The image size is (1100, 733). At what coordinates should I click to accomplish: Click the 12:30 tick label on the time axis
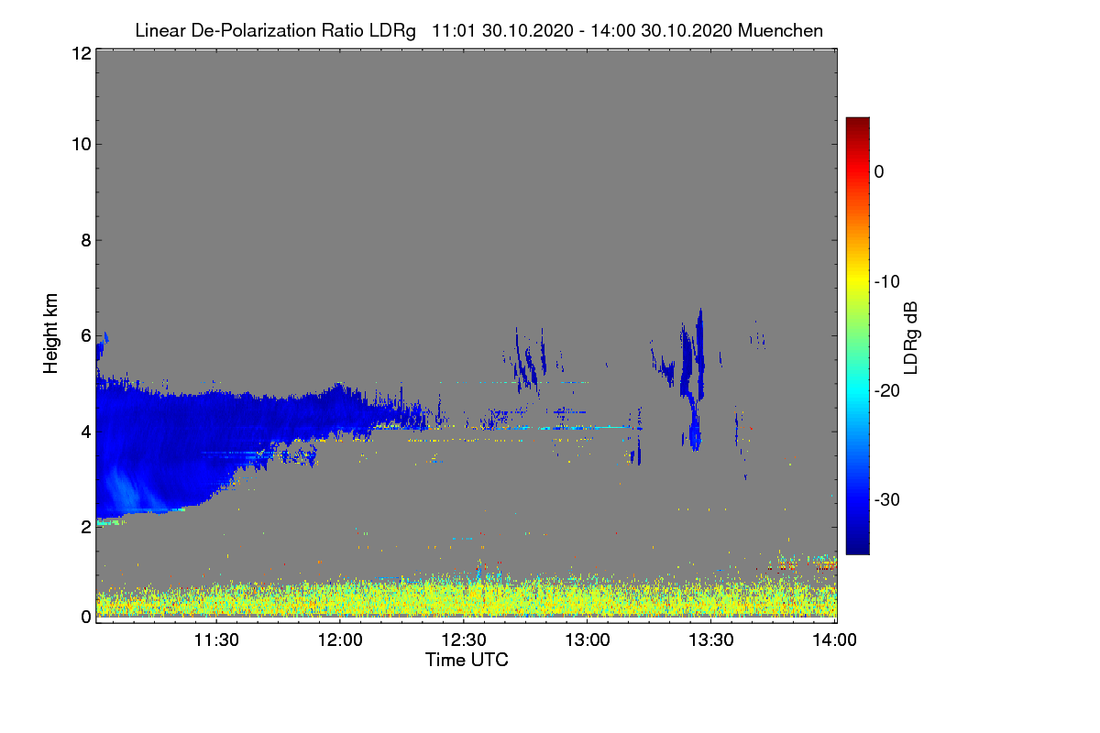point(464,640)
